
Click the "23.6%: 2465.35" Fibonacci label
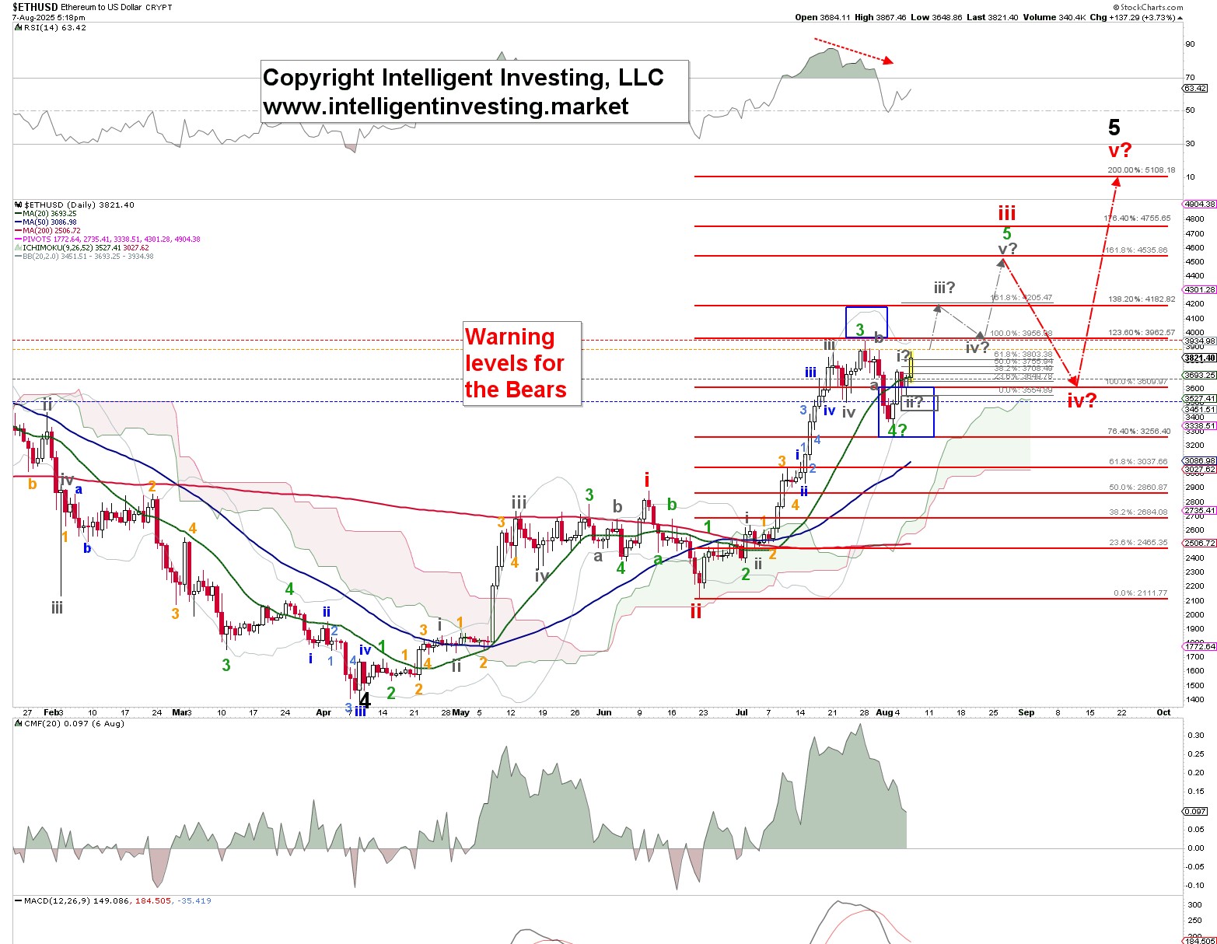pyautogui.click(x=1138, y=543)
